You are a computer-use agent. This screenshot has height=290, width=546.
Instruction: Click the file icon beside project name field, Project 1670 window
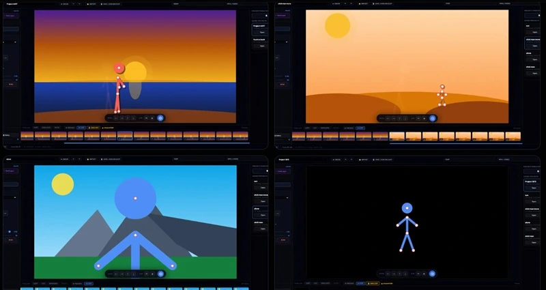[538, 171]
